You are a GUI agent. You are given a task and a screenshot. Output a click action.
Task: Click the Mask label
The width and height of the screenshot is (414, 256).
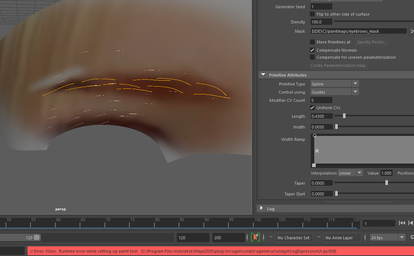click(300, 31)
